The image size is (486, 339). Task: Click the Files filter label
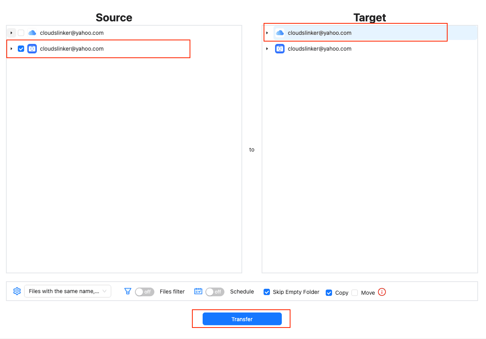(x=172, y=292)
